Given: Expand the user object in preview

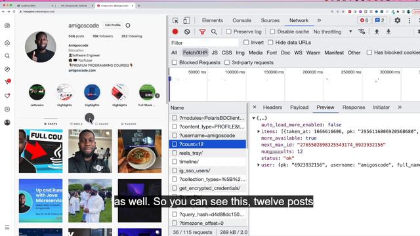Looking at the screenshot, I should coord(259,165).
